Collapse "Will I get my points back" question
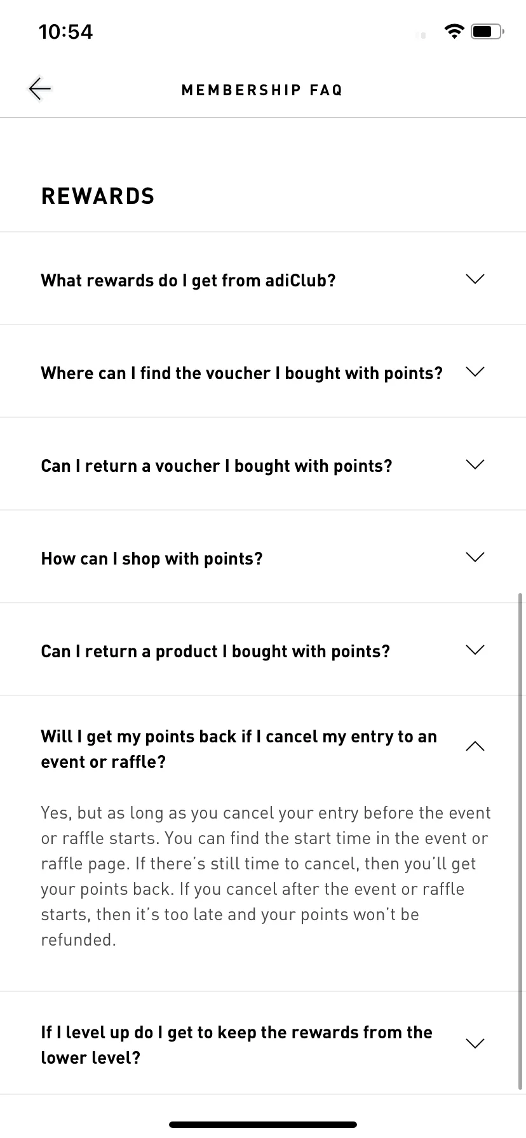526x1138 pixels. click(239, 749)
